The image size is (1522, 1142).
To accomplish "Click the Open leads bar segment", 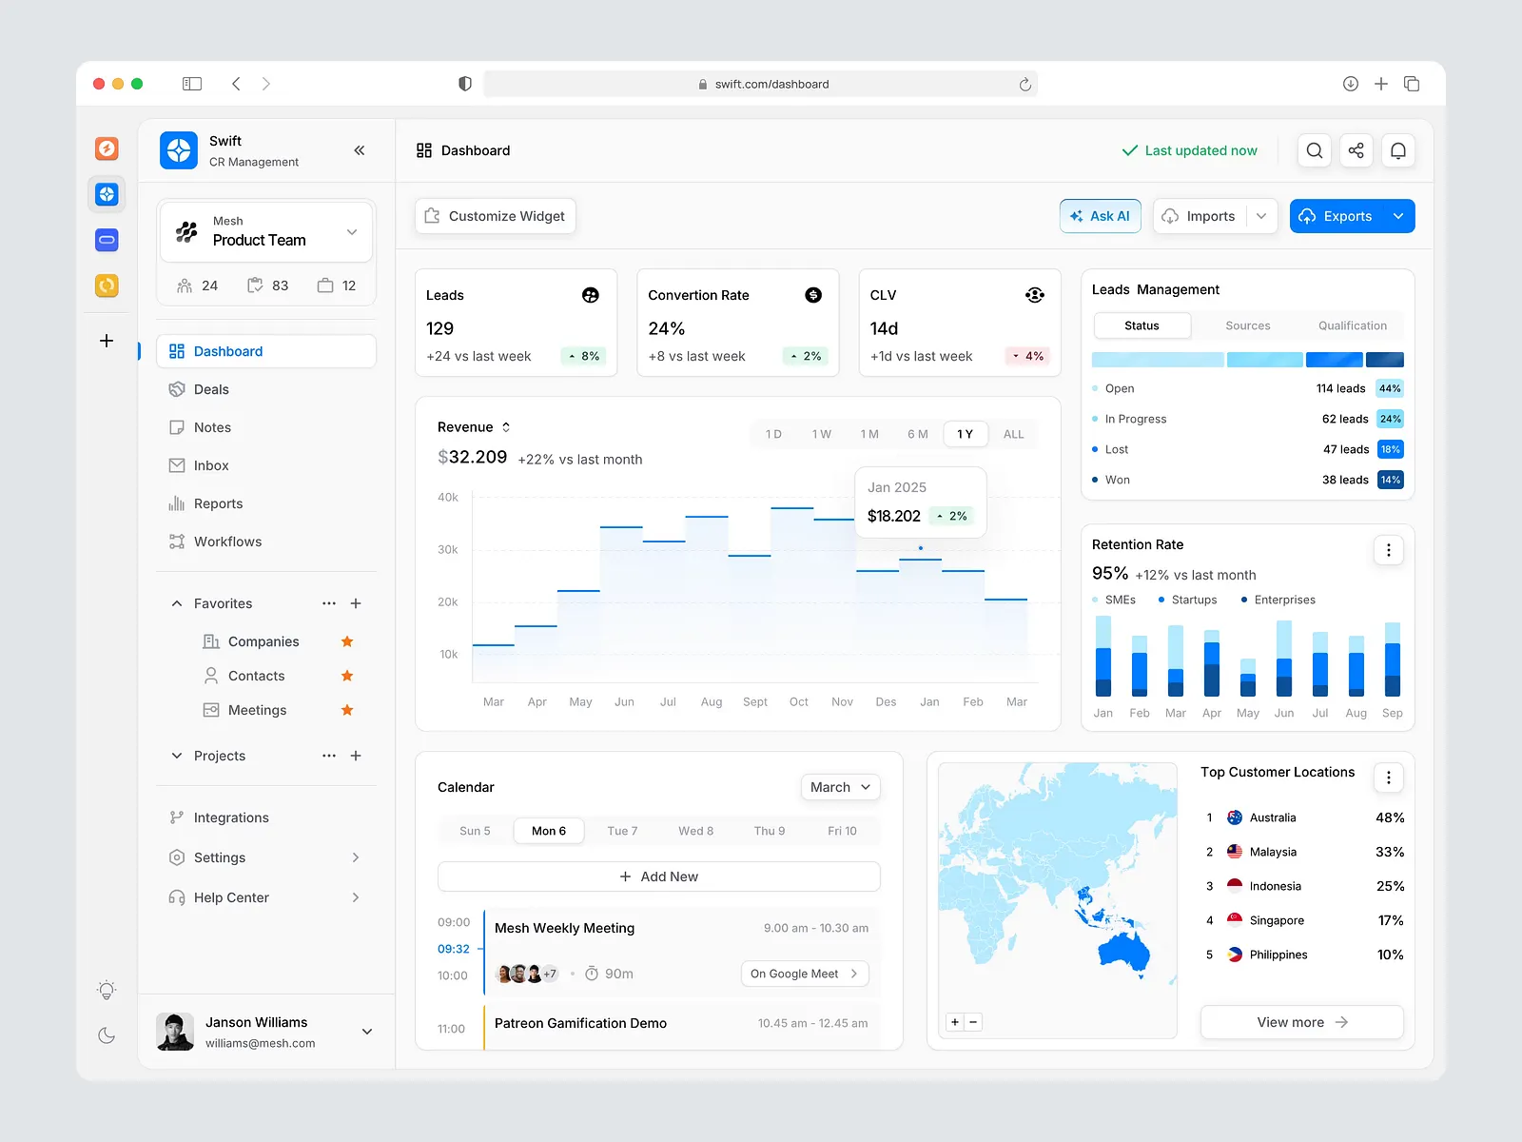I will tap(1158, 360).
